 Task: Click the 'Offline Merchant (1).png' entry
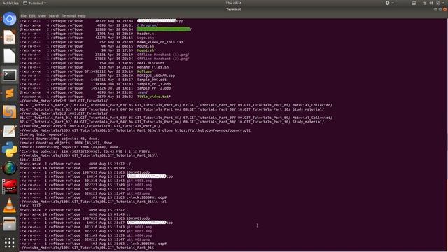tap(163, 55)
